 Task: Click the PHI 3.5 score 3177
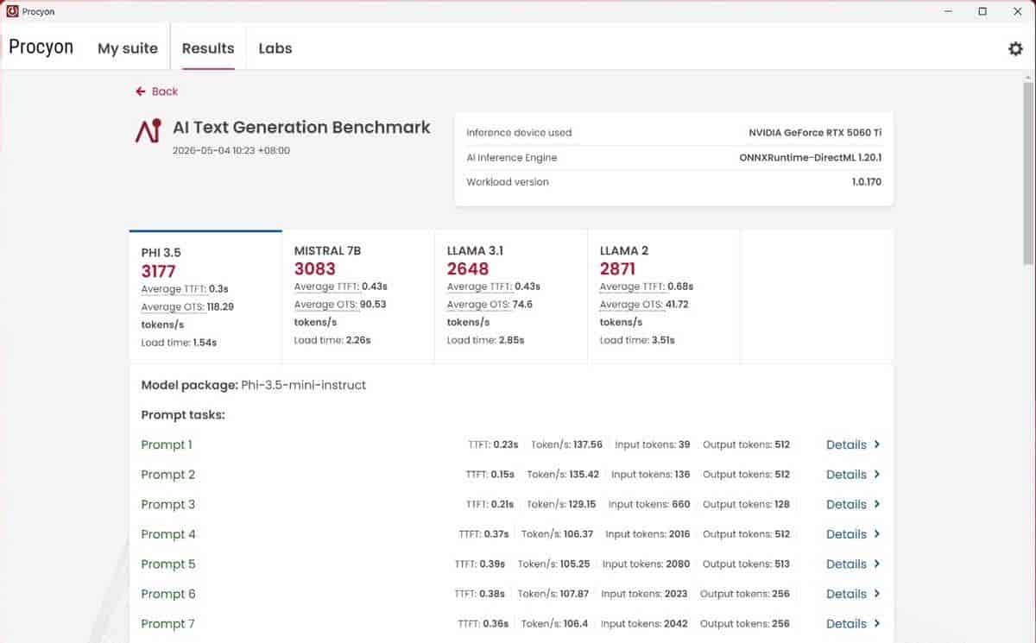coord(159,271)
